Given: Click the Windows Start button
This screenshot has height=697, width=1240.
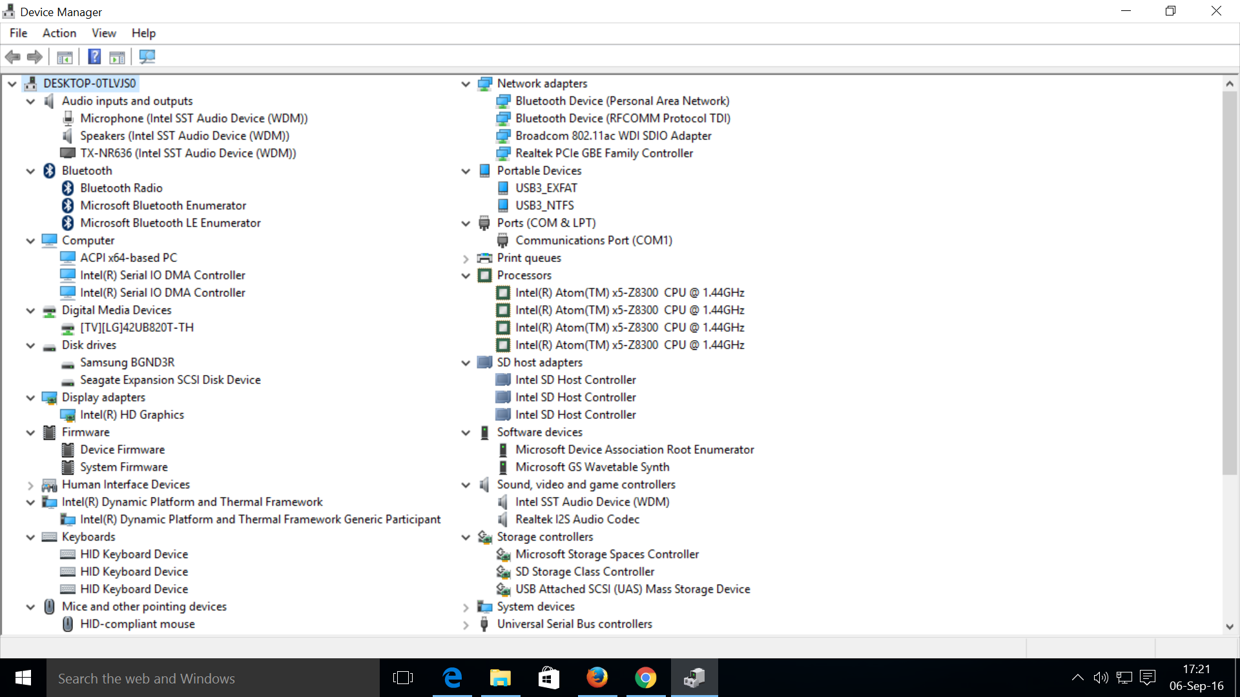Looking at the screenshot, I should point(23,678).
